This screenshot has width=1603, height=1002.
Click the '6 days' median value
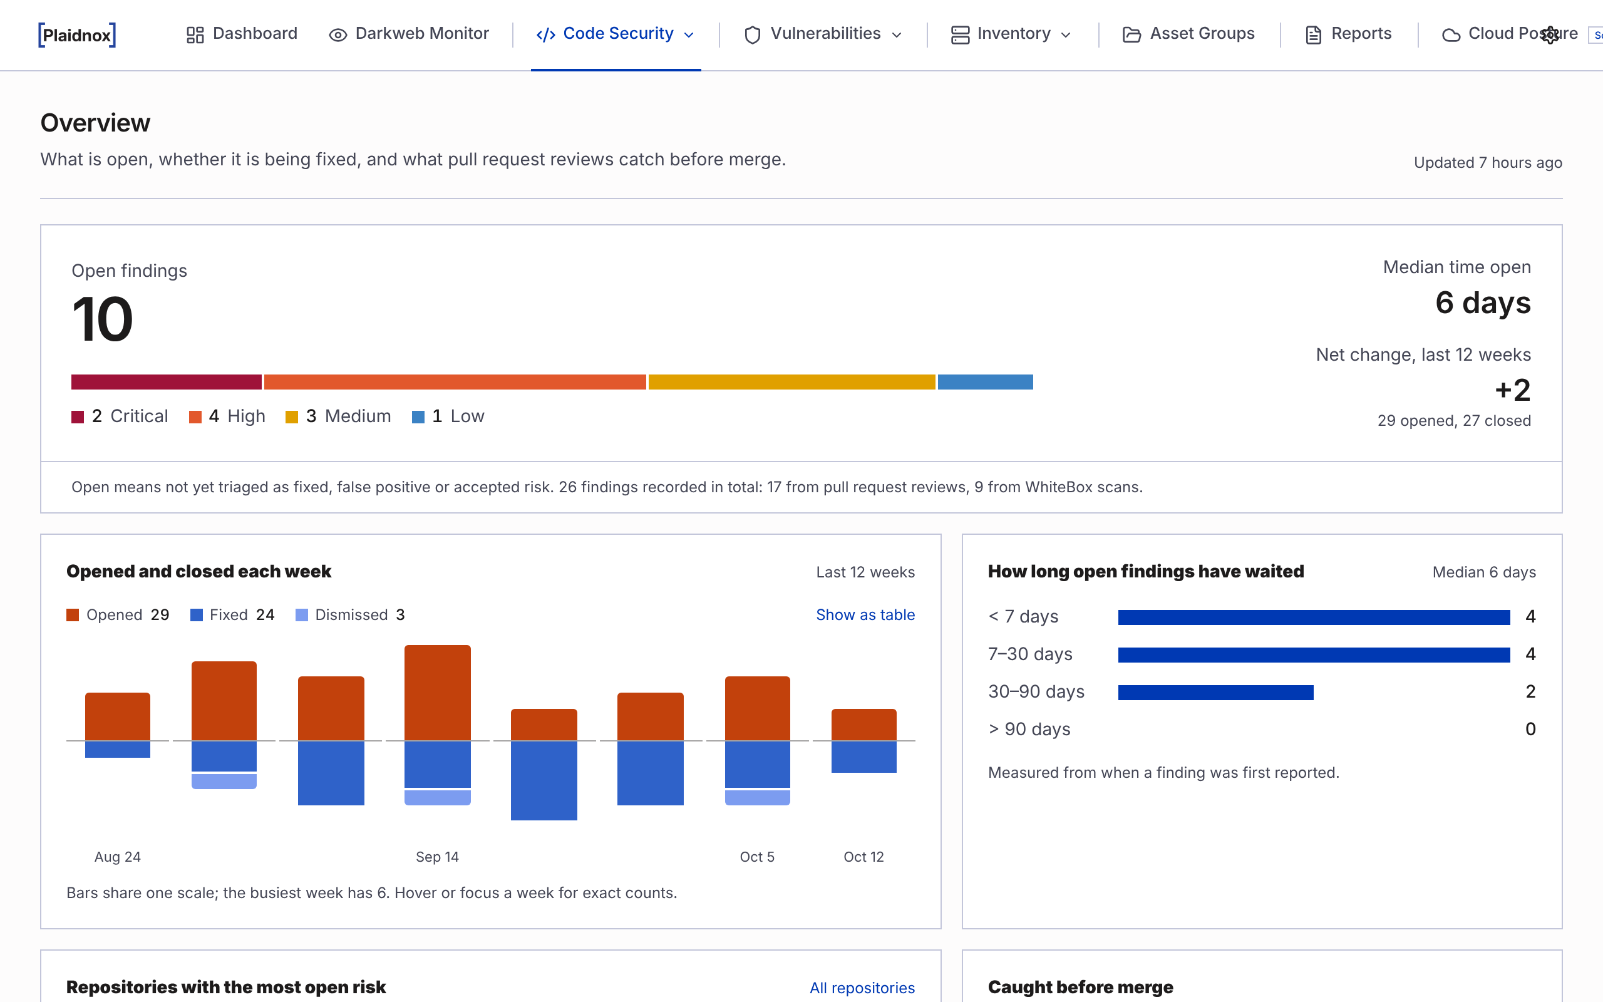pyautogui.click(x=1483, y=303)
